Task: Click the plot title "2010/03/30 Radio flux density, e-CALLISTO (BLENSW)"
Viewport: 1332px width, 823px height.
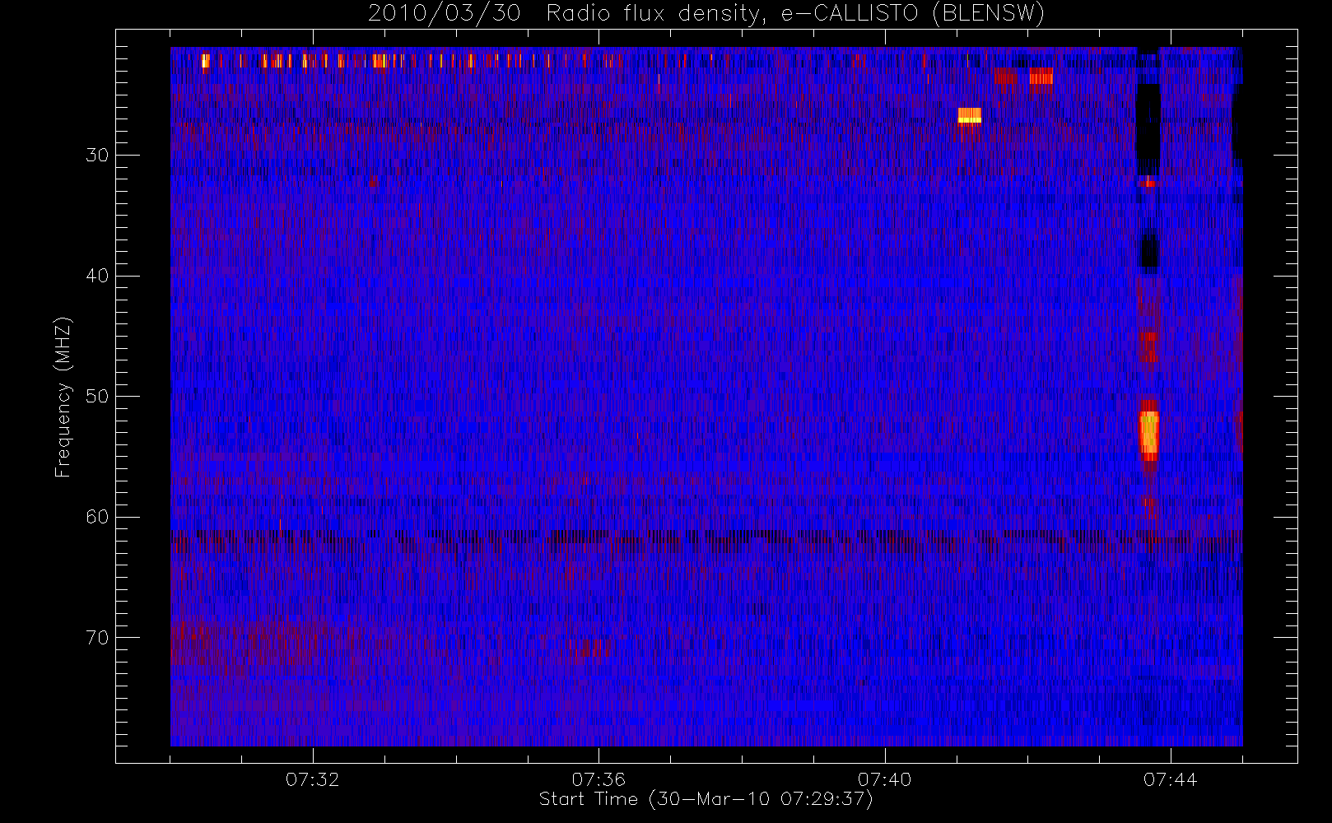Action: pyautogui.click(x=706, y=14)
